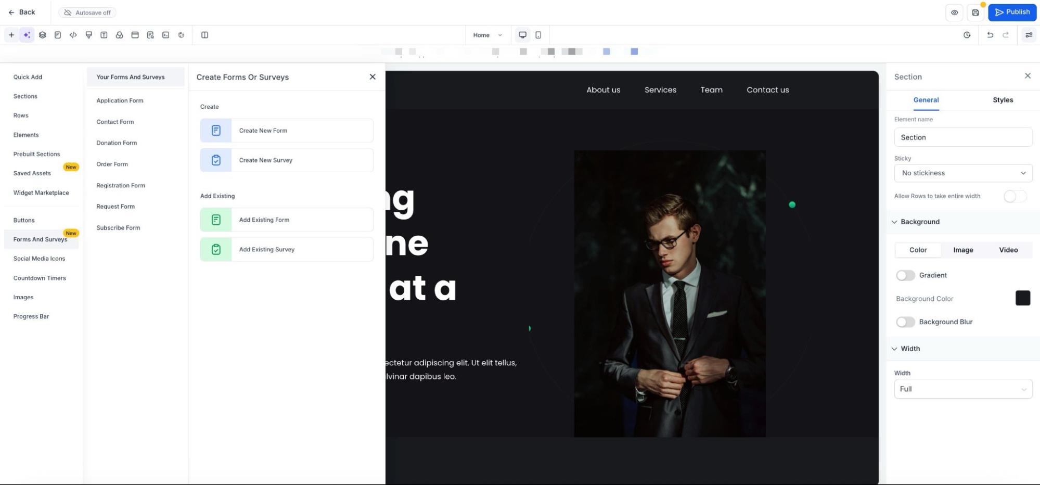Open the Sticky 'No stickiness' dropdown
Screen dimensions: 1040x485
(962, 173)
